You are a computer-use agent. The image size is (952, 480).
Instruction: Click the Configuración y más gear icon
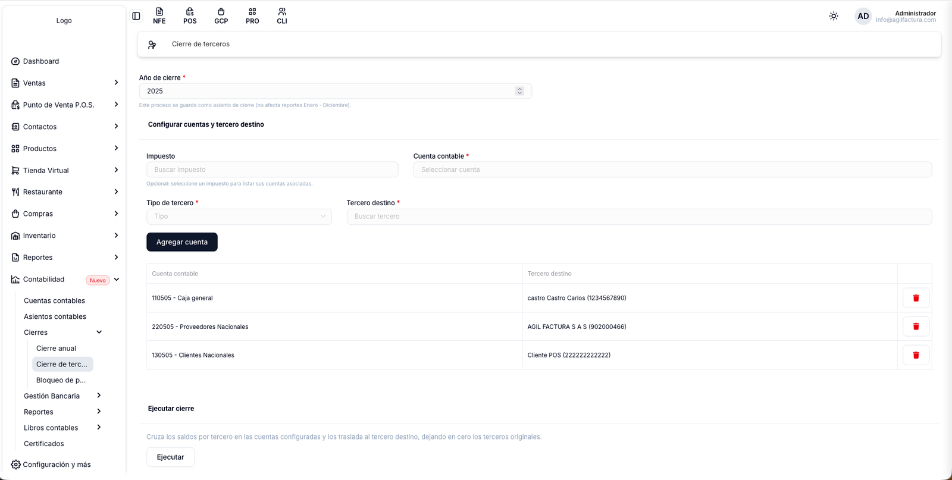tap(15, 465)
